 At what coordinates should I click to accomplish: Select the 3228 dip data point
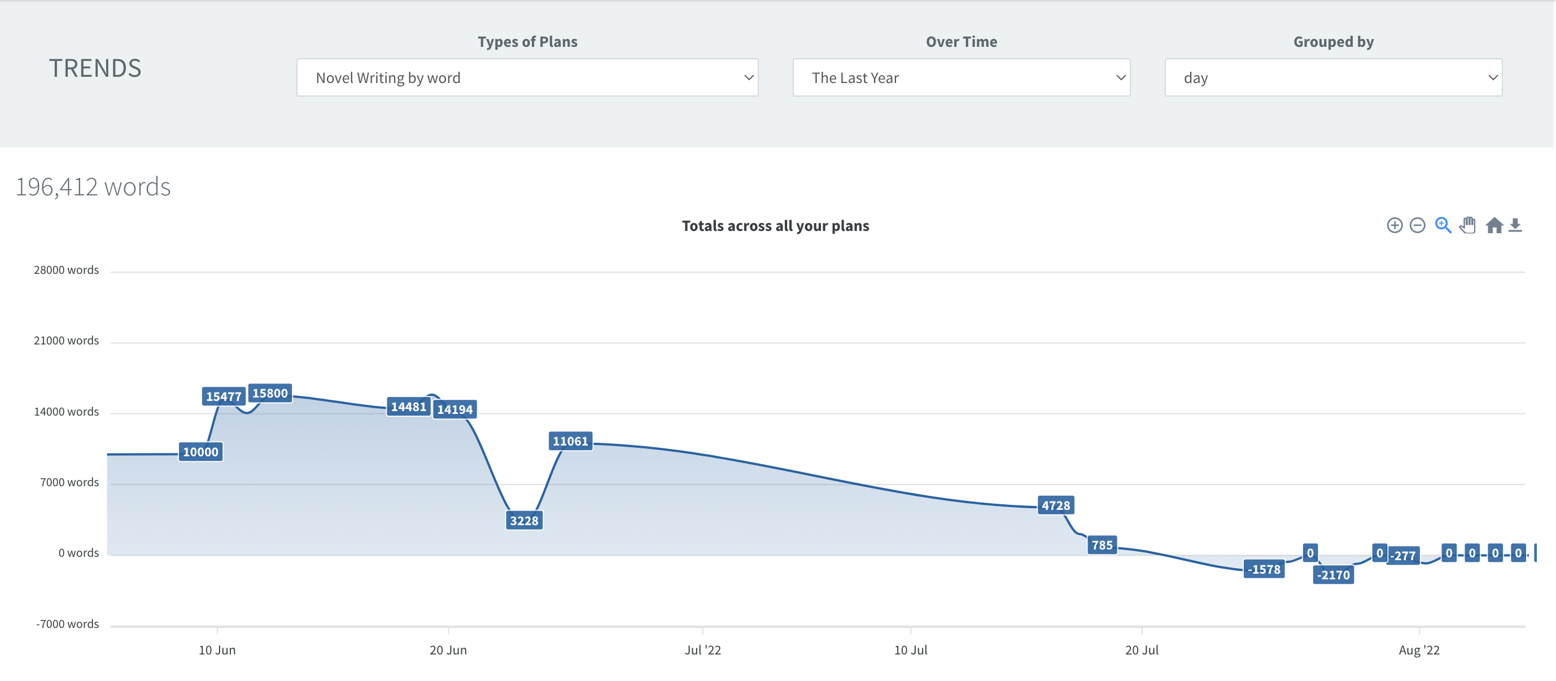(x=524, y=520)
